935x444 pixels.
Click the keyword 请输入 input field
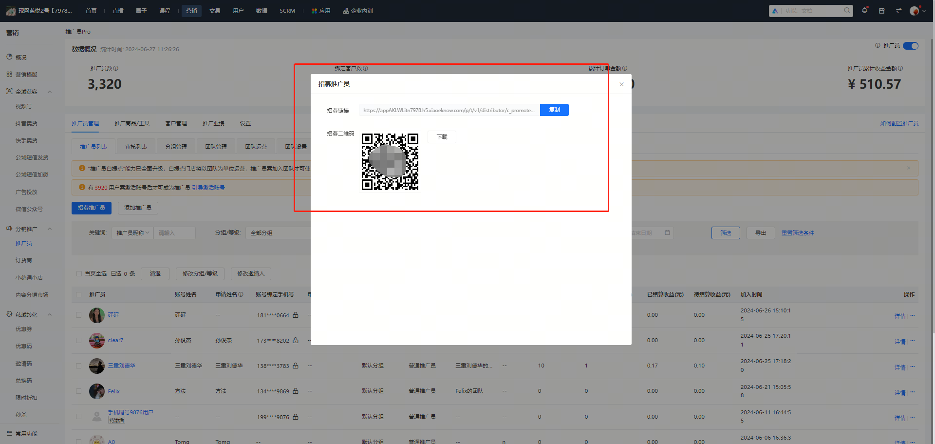pos(174,233)
